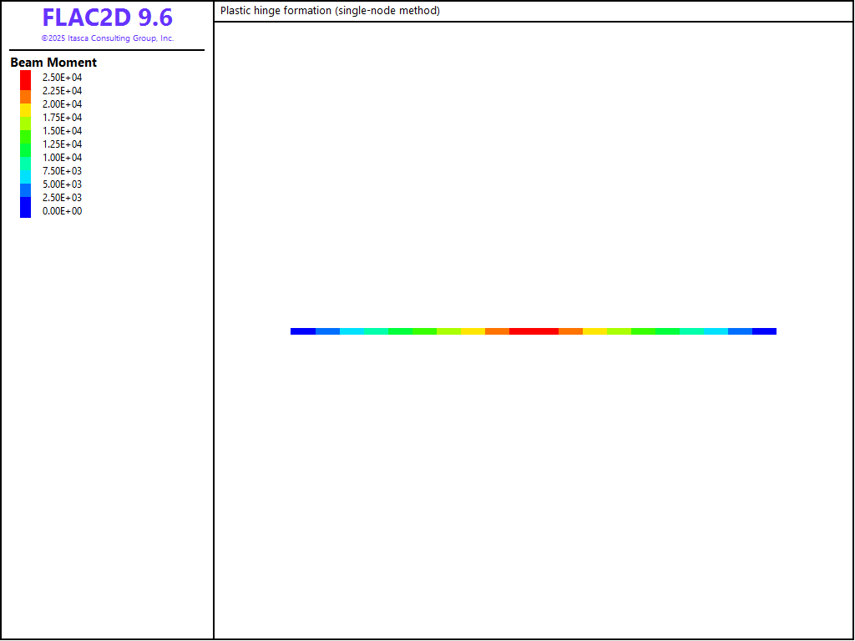Viewport: 855px width, 641px height.
Task: Select the 0.00E+00 legend value label
Action: (x=63, y=211)
